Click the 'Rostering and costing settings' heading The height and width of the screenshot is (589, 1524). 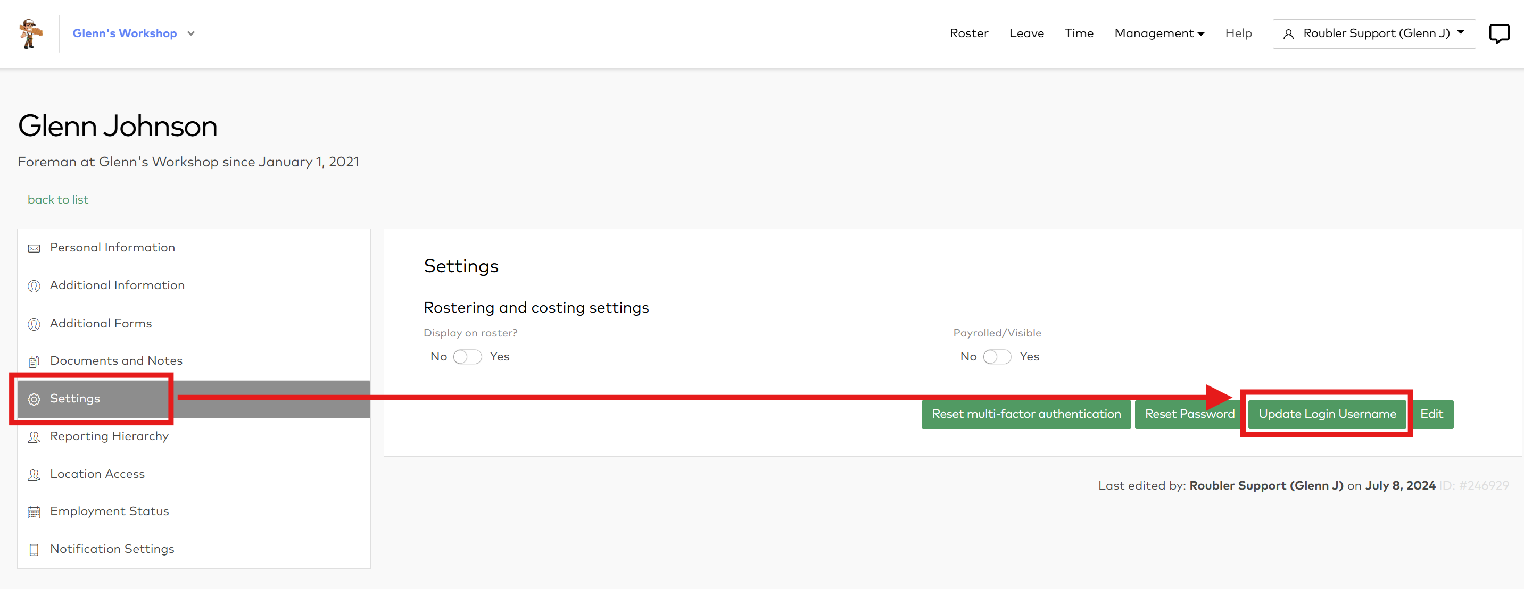[536, 308]
